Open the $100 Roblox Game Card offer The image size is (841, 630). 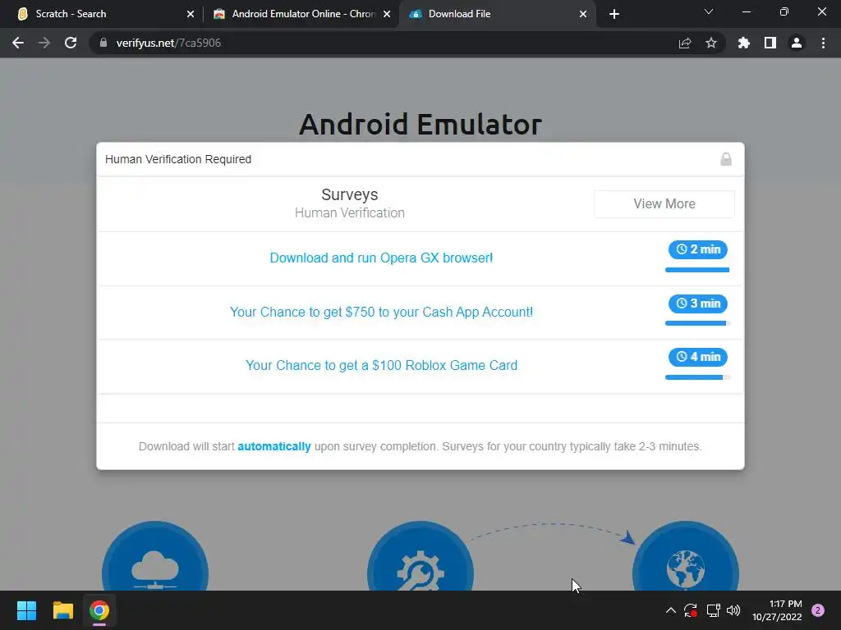click(x=381, y=365)
